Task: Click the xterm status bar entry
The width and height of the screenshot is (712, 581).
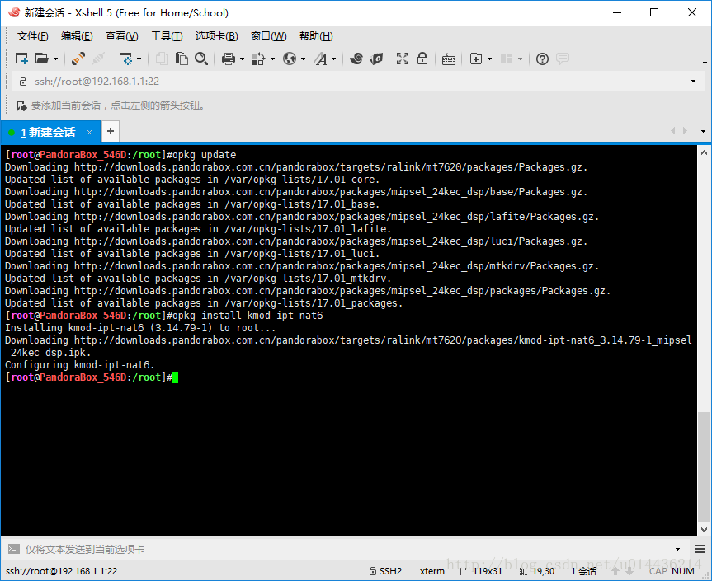Action: pyautogui.click(x=431, y=571)
